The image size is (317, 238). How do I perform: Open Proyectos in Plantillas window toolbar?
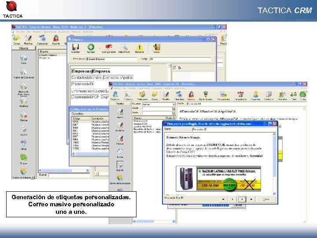tap(255, 95)
